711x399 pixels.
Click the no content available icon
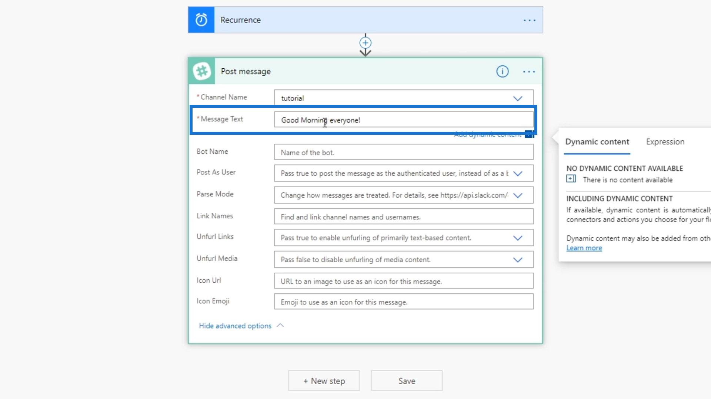(x=571, y=179)
